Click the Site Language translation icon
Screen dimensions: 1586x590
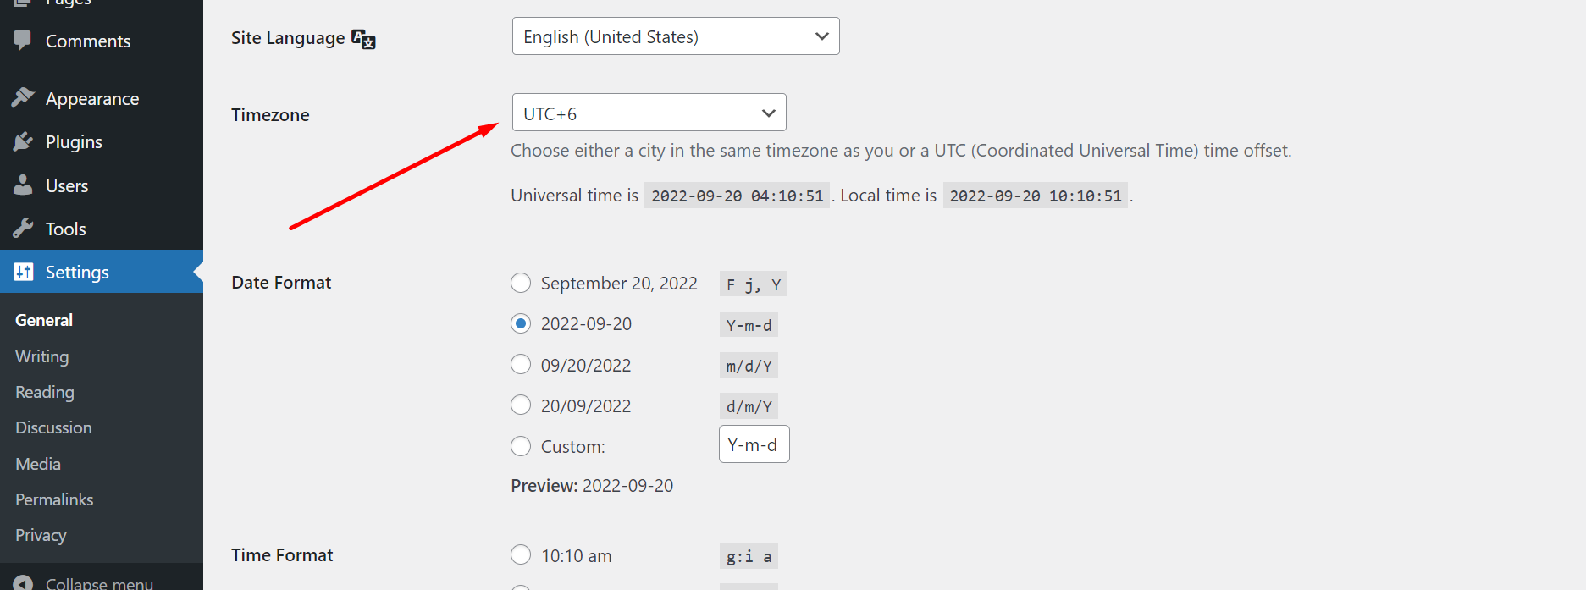(x=363, y=39)
